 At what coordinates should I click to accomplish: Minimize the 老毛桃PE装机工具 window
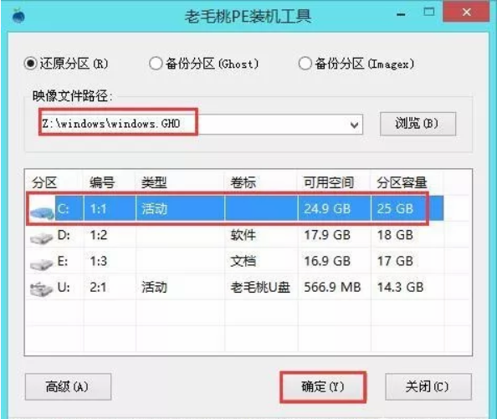point(401,14)
